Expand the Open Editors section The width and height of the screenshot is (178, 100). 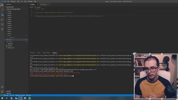tap(10, 7)
